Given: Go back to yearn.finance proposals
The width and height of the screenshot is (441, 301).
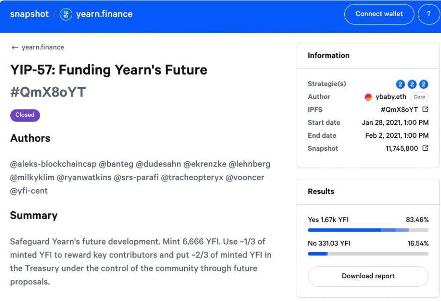Looking at the screenshot, I should 38,47.
